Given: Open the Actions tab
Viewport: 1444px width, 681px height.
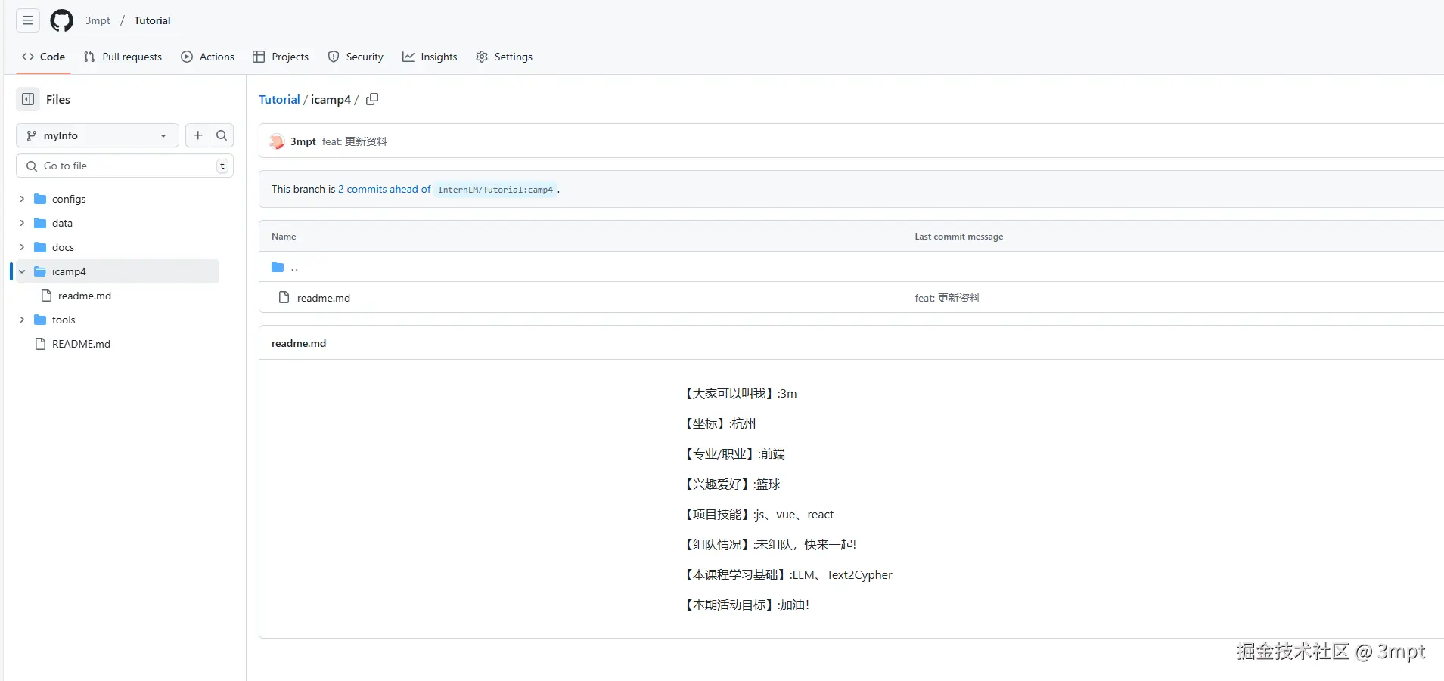Looking at the screenshot, I should click(x=208, y=57).
